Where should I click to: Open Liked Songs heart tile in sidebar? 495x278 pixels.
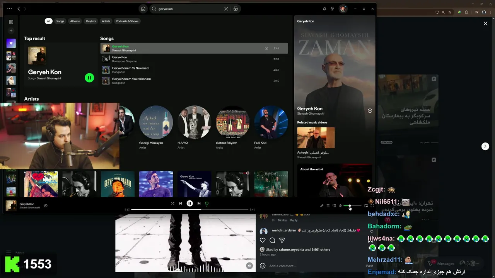(x=11, y=43)
